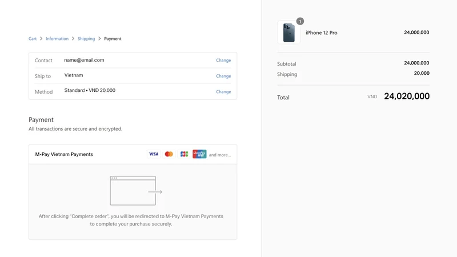Image resolution: width=457 pixels, height=257 pixels.
Task: Click the redirect instruction paragraph
Action: point(131,220)
